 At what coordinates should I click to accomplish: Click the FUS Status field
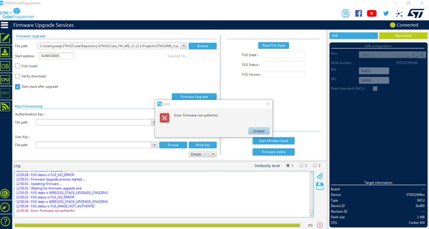coord(284,65)
